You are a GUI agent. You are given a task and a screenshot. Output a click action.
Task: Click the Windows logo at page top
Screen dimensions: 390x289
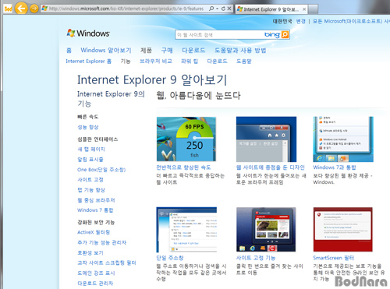88,33
